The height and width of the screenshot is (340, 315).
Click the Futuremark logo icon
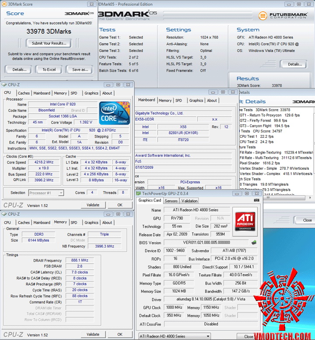[x=262, y=16]
